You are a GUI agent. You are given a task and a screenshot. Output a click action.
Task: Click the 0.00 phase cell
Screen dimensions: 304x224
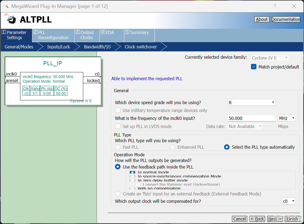tap(47, 94)
